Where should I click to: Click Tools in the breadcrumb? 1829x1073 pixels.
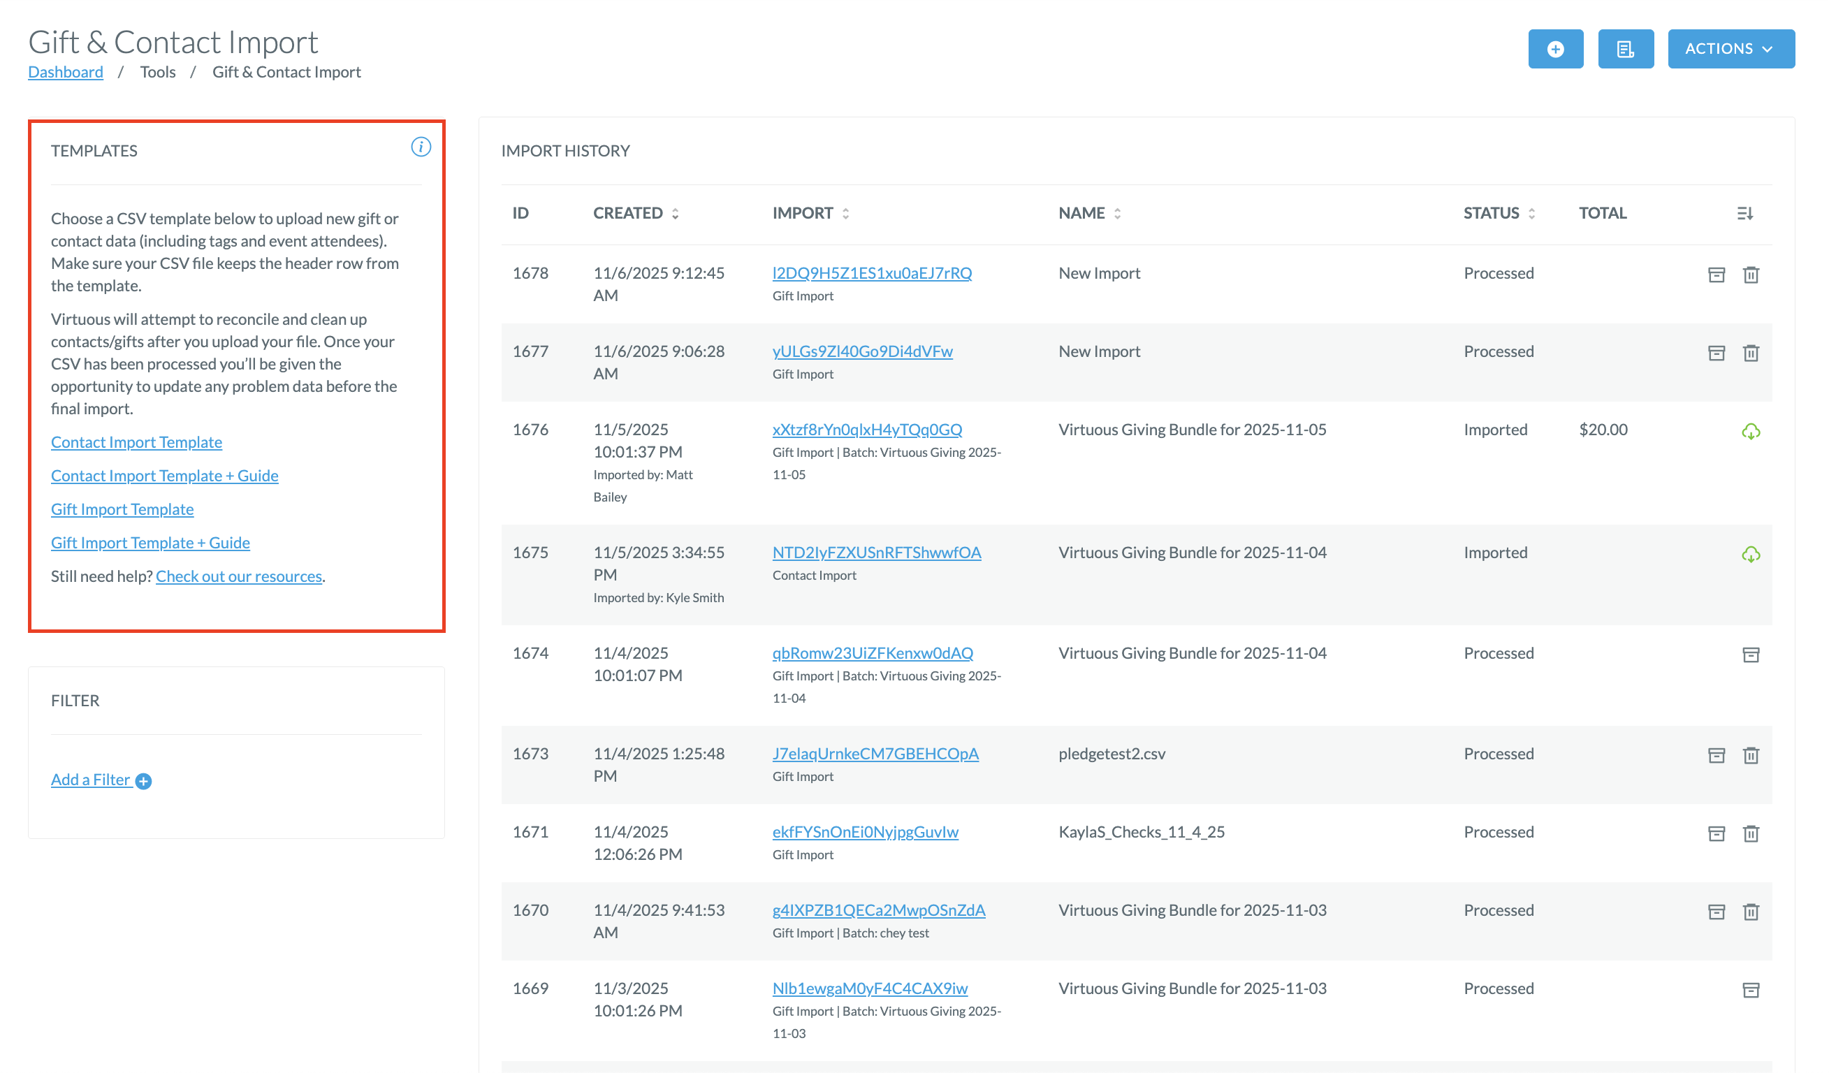tap(157, 72)
